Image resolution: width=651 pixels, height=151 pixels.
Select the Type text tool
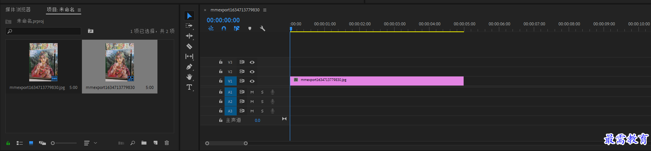[x=189, y=87]
